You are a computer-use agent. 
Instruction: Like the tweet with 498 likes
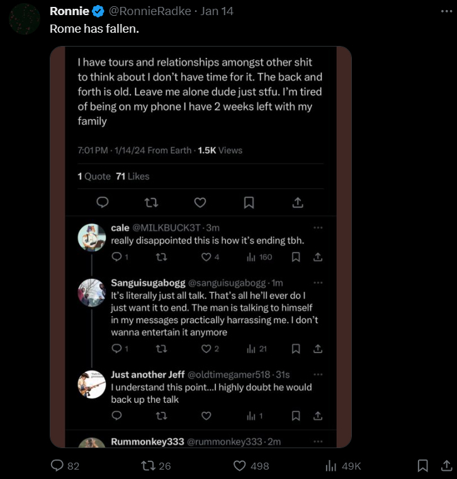click(239, 466)
